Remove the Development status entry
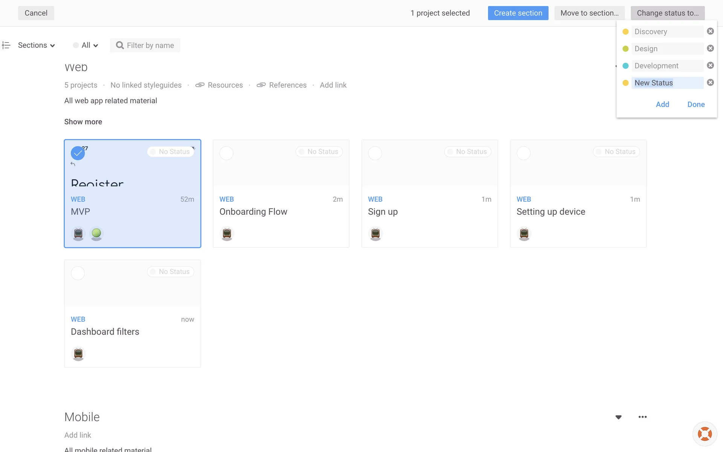Image resolution: width=723 pixels, height=452 pixels. (710, 66)
